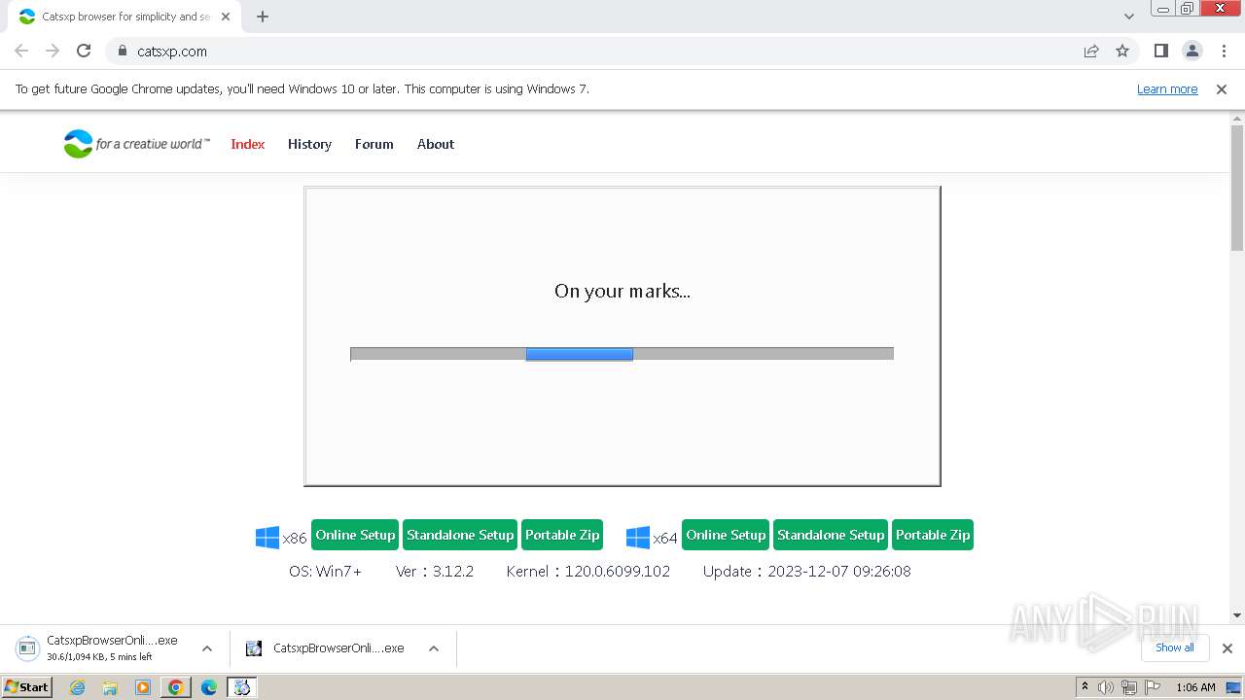Download x64 Standalone Setup
1245x700 pixels.
[x=831, y=535]
